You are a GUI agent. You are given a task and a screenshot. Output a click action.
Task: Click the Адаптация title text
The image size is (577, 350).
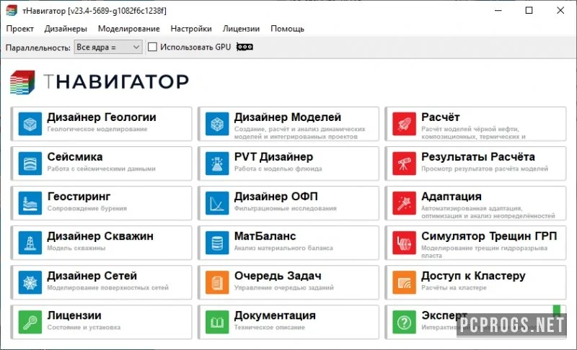pos(452,197)
